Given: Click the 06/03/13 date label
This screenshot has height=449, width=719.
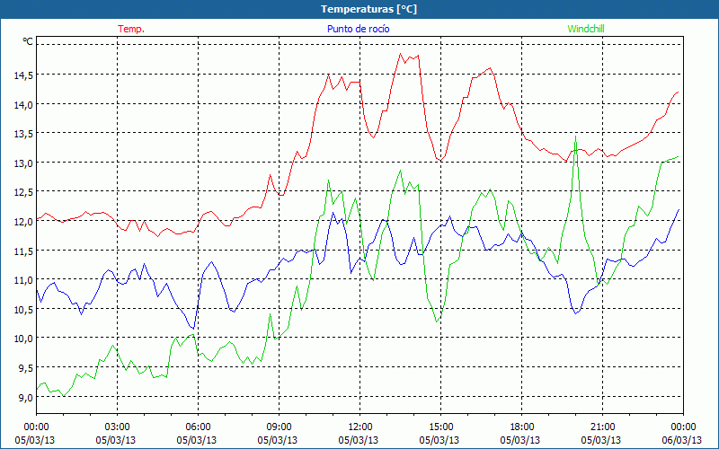Looking at the screenshot, I should click(682, 440).
